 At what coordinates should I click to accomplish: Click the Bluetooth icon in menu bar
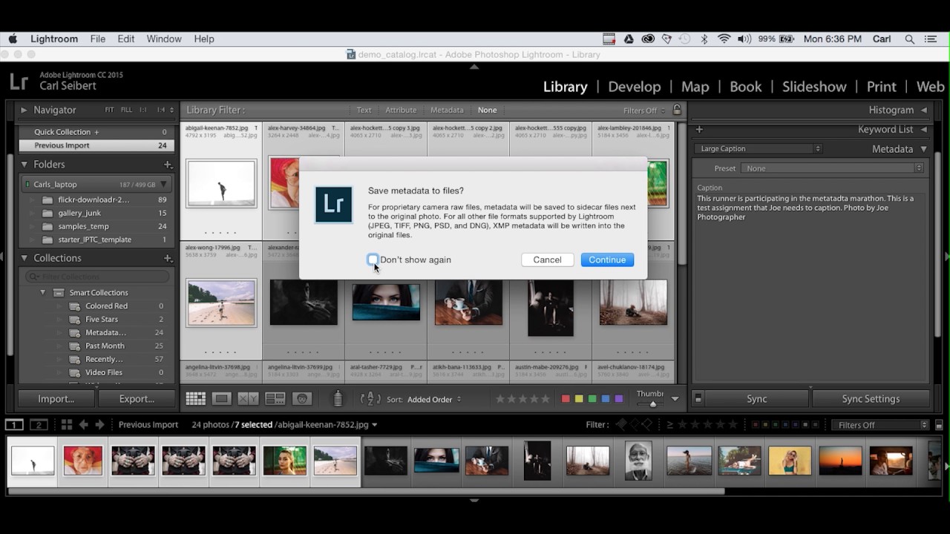[x=704, y=39]
